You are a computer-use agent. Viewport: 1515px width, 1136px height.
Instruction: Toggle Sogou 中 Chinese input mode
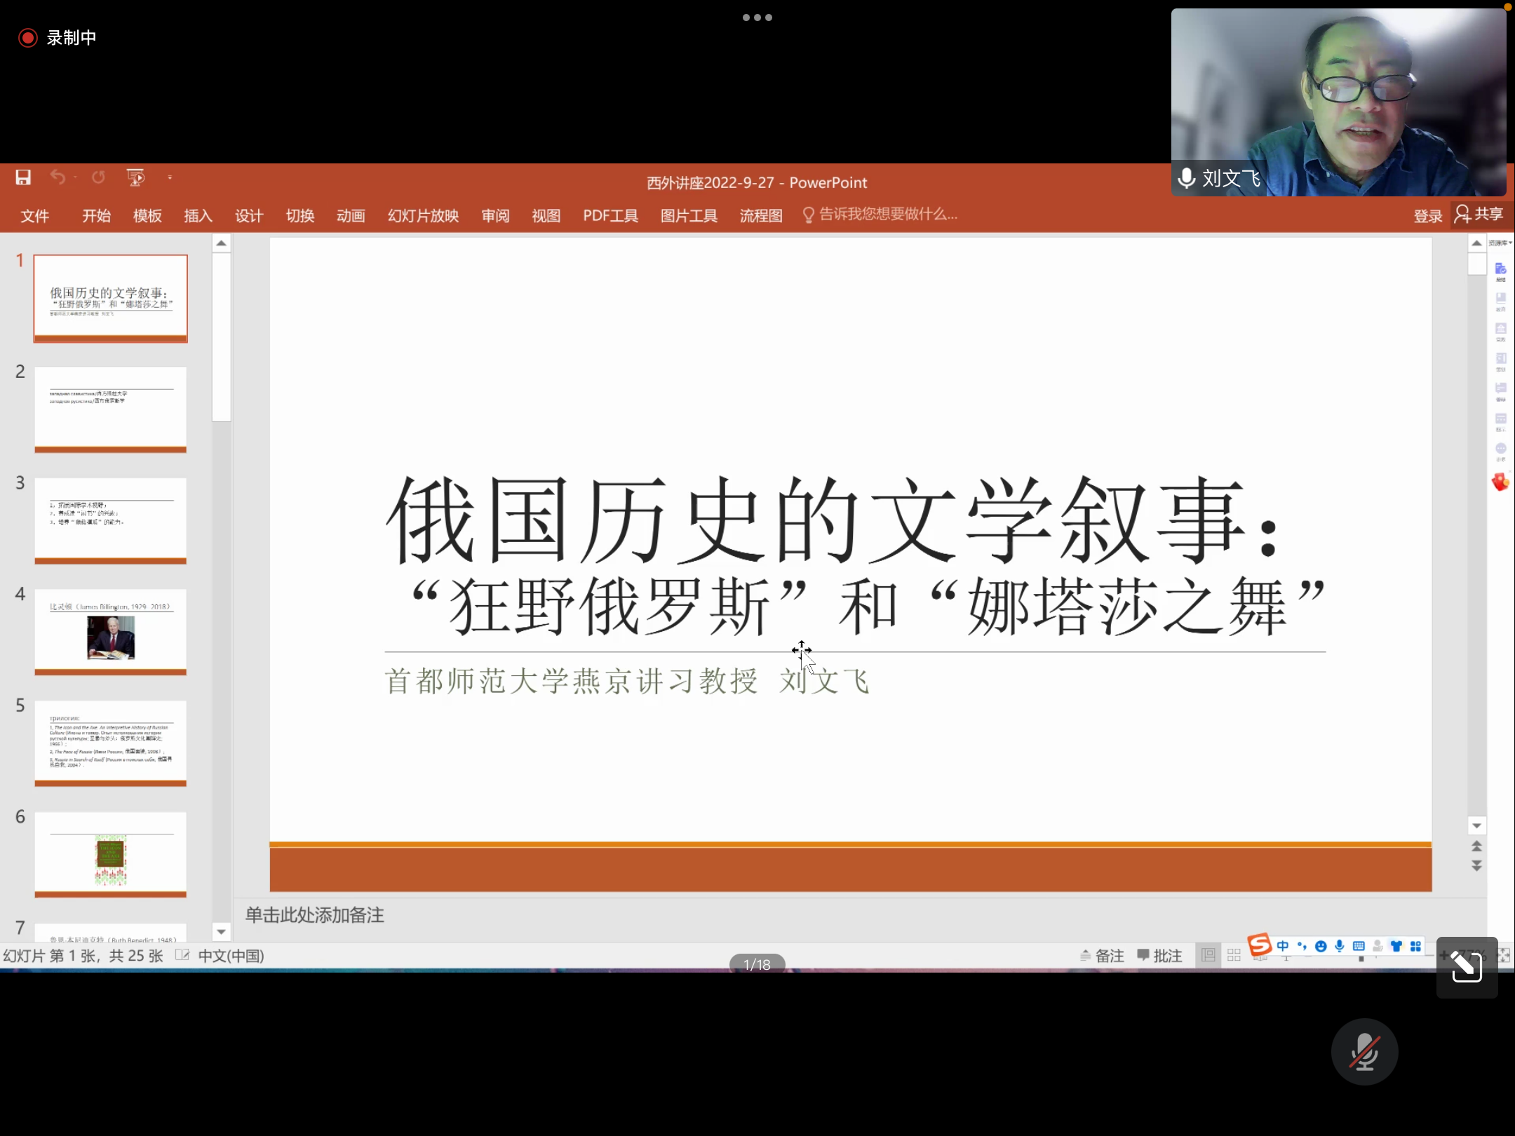pos(1283,947)
